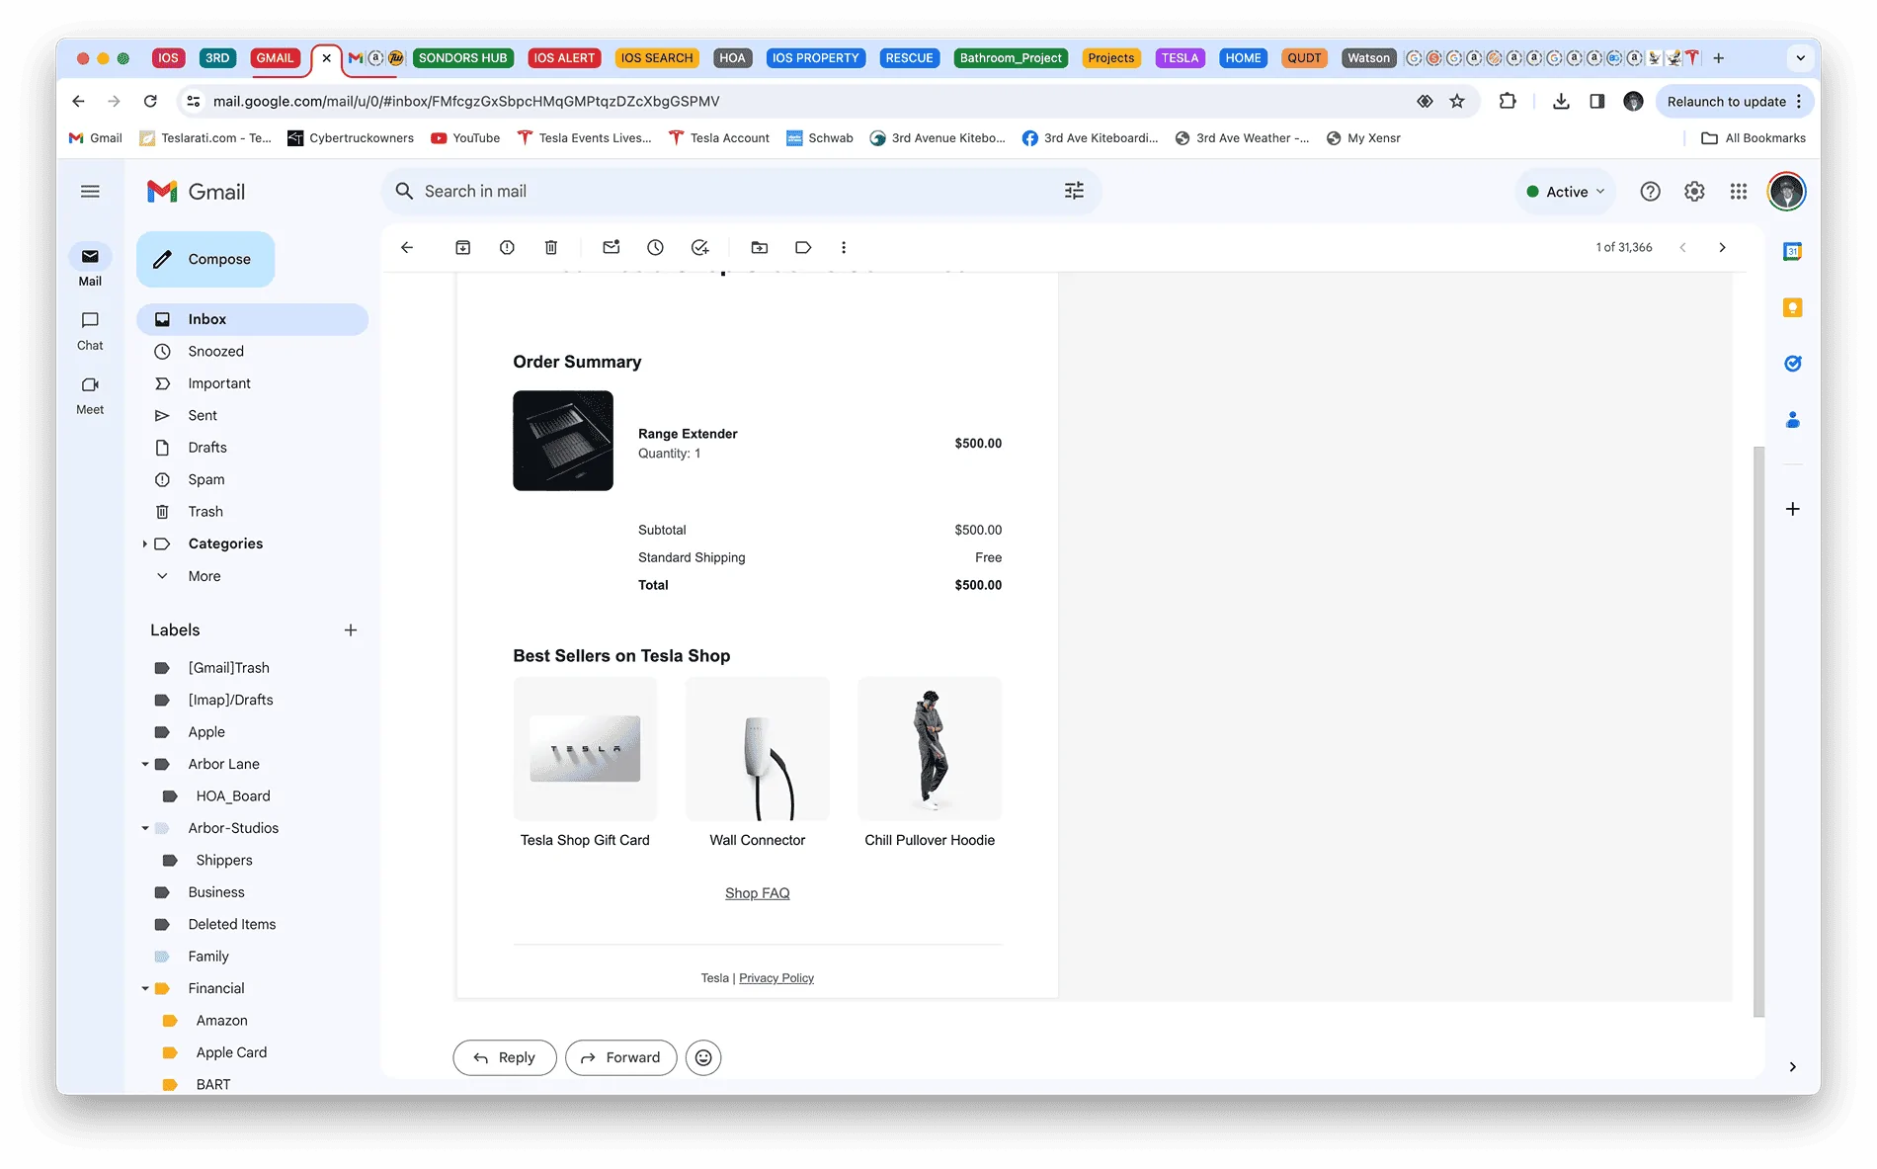Mark email as unread
The width and height of the screenshot is (1877, 1169).
[612, 247]
